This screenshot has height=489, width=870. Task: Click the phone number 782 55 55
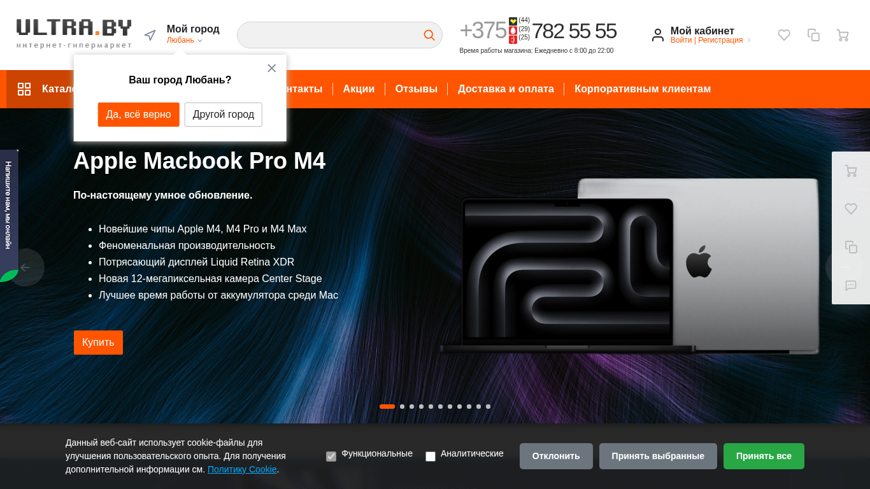tap(574, 31)
